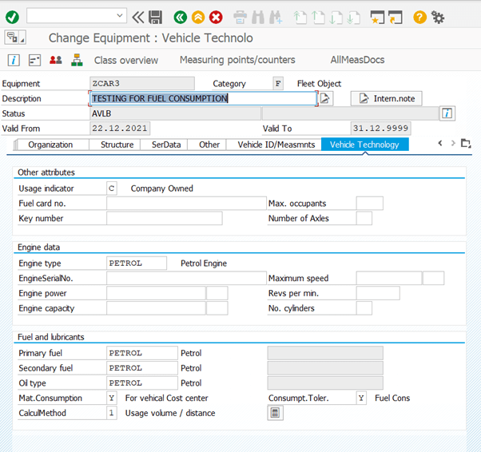Click the Number of Axles field
Image resolution: width=481 pixels, height=452 pixels.
[364, 218]
